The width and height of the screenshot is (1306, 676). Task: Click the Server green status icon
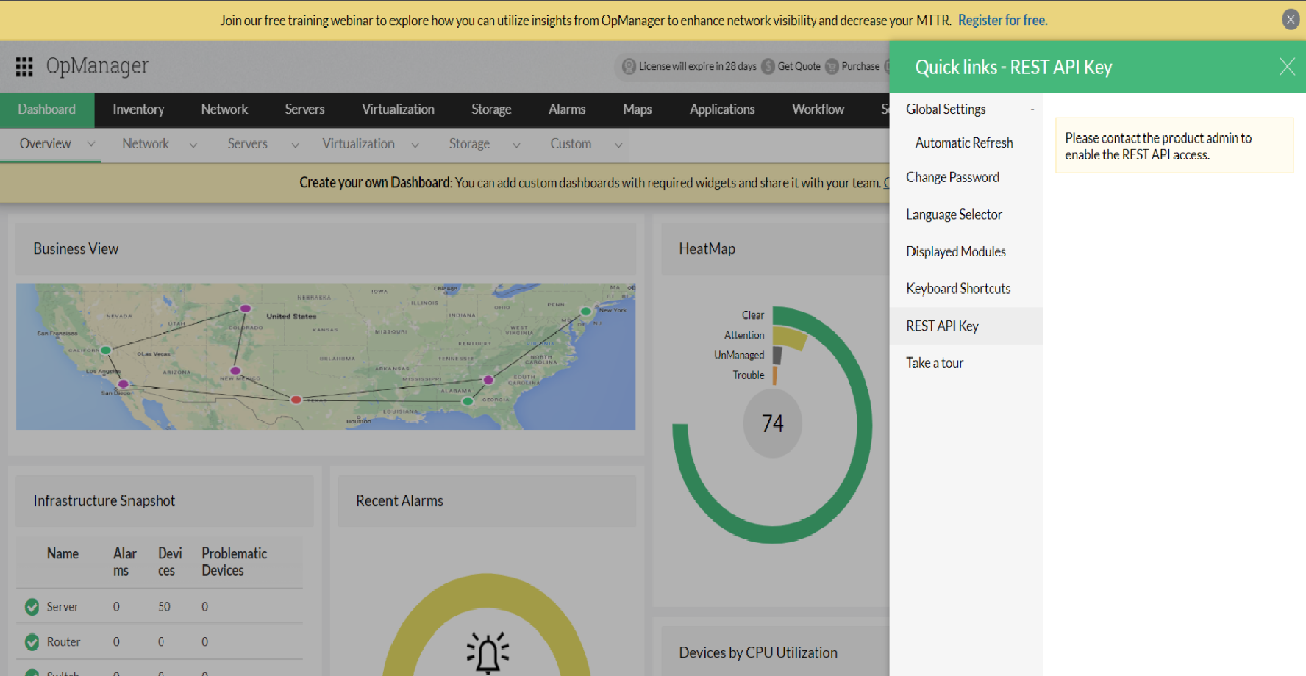(32, 607)
